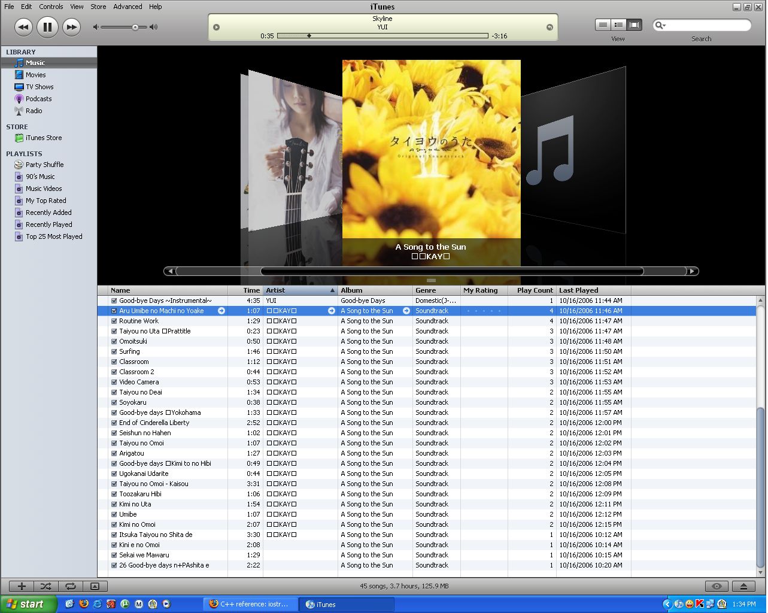The image size is (768, 613).
Task: Open the Edit menu
Action: coord(26,7)
